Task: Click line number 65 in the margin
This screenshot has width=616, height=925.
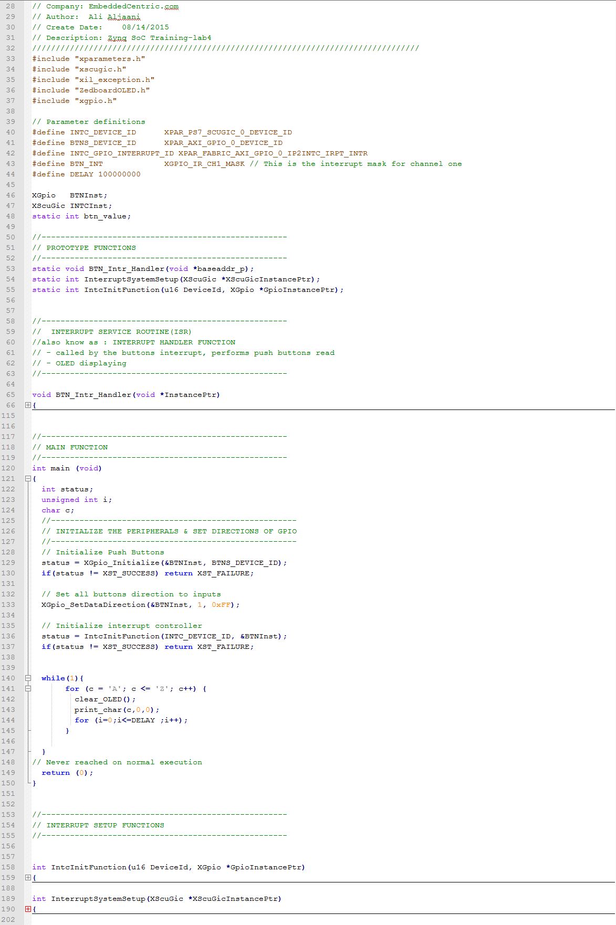Action: (x=11, y=395)
